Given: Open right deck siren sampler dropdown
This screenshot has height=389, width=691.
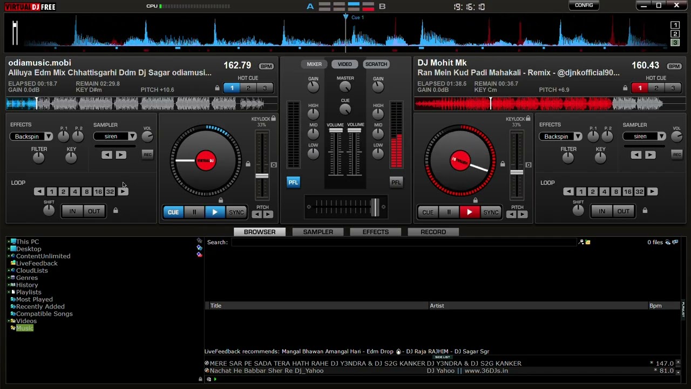Looking at the screenshot, I should click(x=662, y=137).
